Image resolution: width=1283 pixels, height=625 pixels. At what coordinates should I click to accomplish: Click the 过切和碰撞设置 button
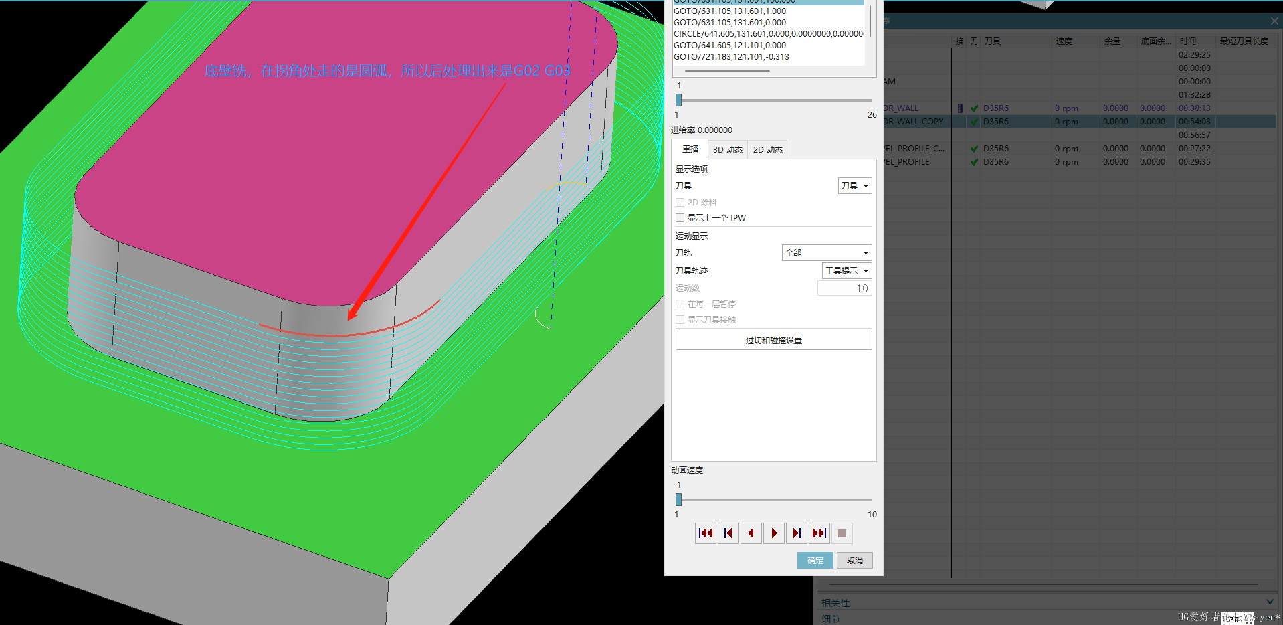pos(774,340)
